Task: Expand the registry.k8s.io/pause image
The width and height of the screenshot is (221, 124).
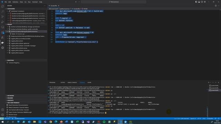Action: [x=7, y=53]
